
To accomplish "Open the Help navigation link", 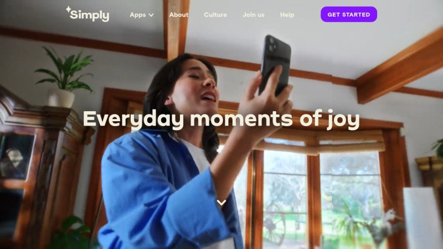I will click(x=287, y=15).
